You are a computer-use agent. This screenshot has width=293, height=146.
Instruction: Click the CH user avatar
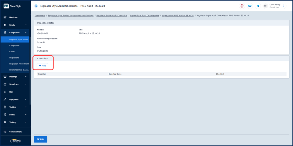tap(266, 6)
